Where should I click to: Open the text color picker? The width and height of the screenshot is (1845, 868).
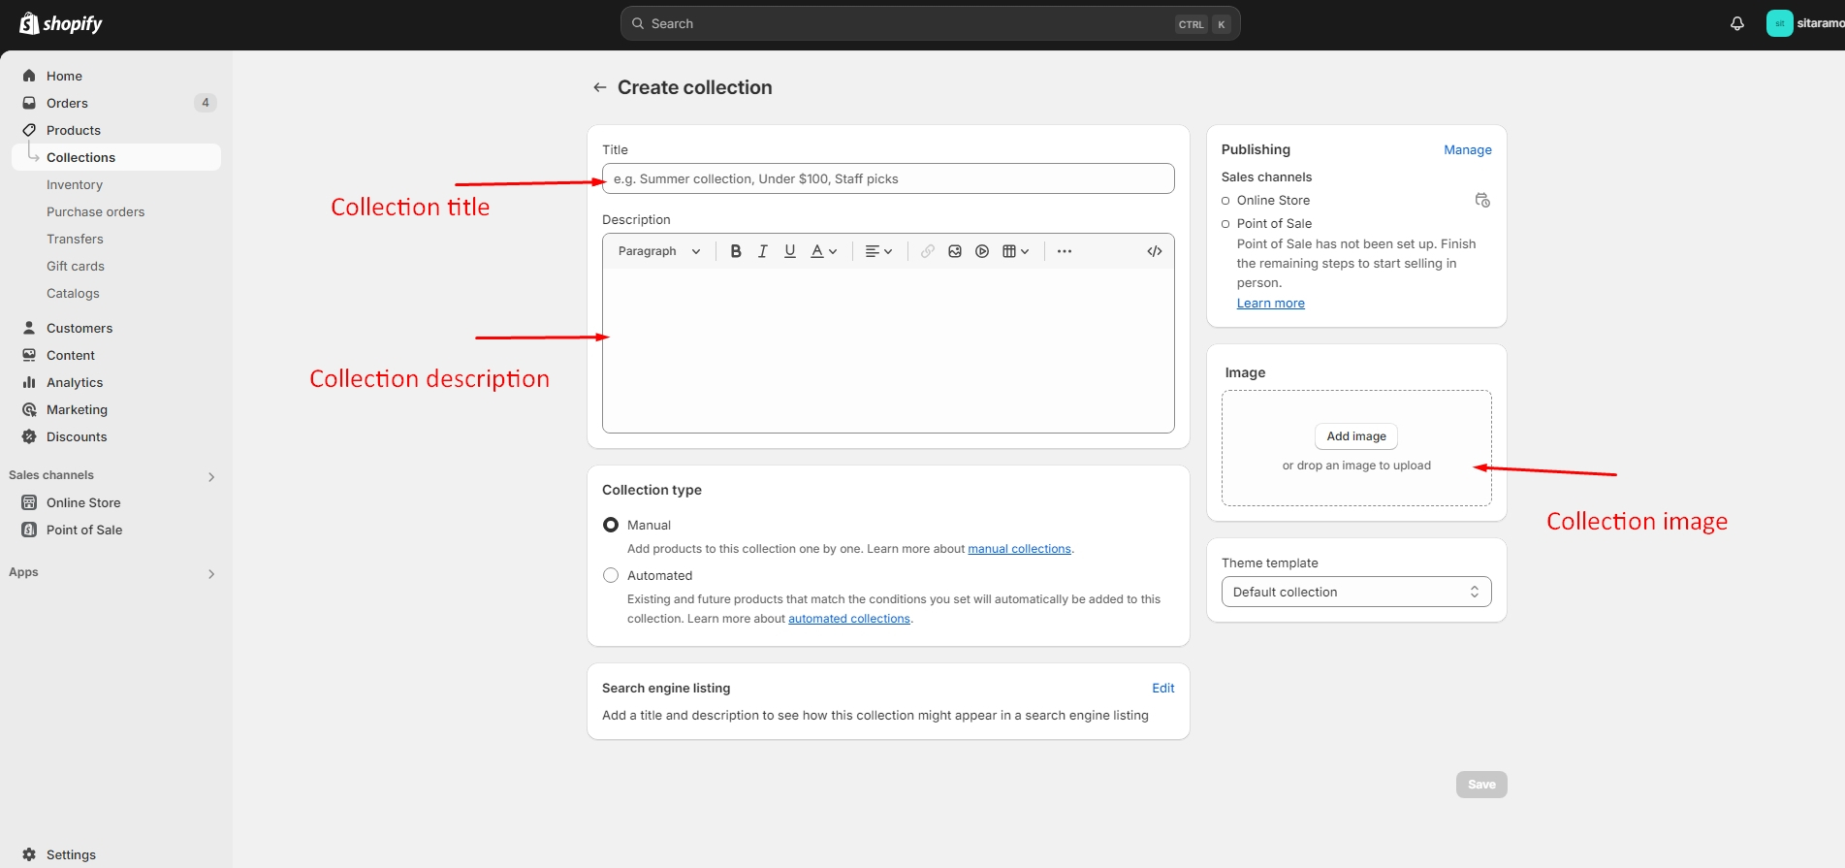point(823,251)
